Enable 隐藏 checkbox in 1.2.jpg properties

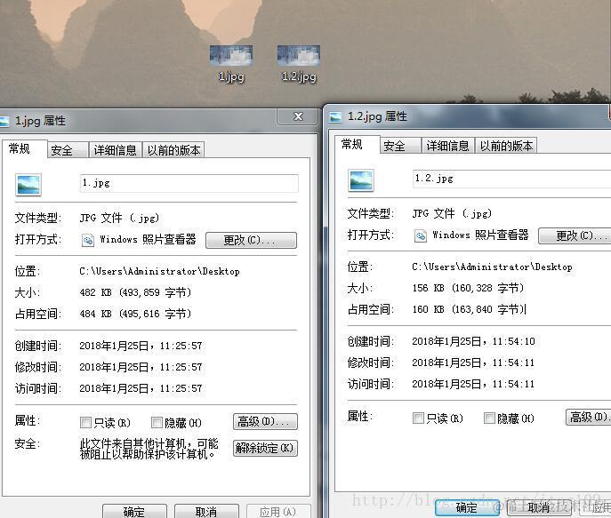pyautogui.click(x=489, y=418)
